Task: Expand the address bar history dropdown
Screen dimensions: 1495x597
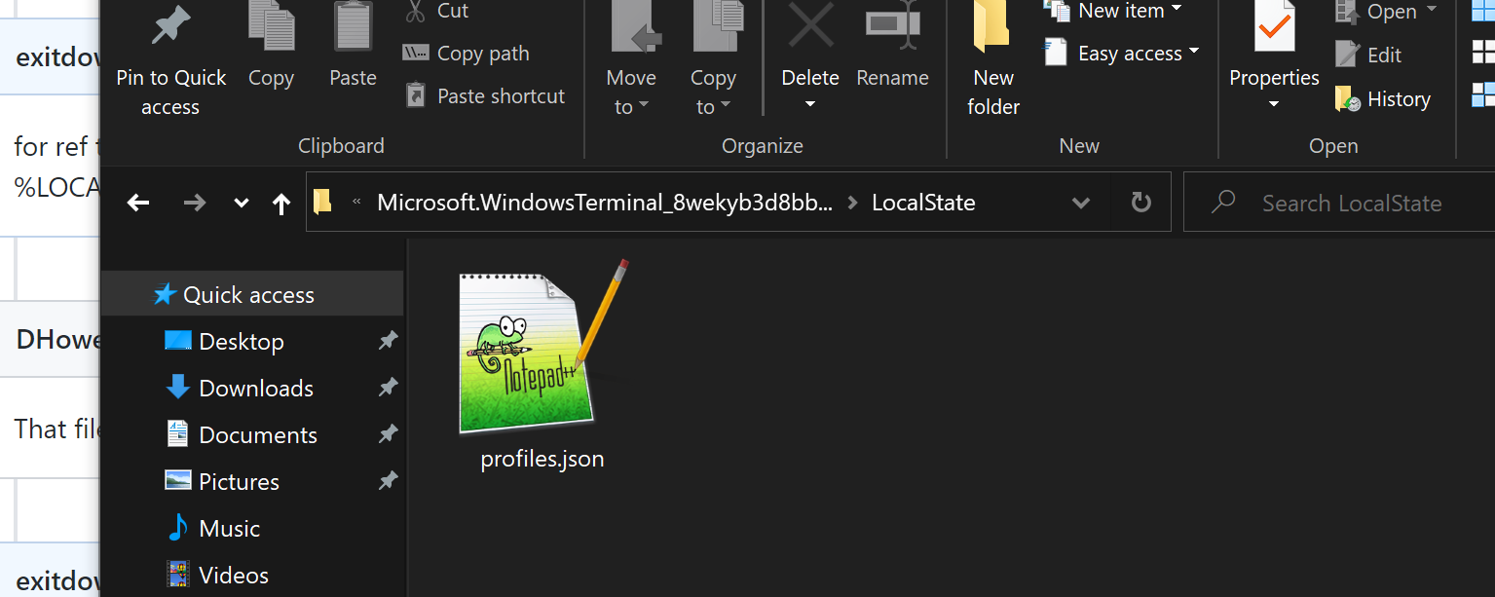Action: [1080, 203]
